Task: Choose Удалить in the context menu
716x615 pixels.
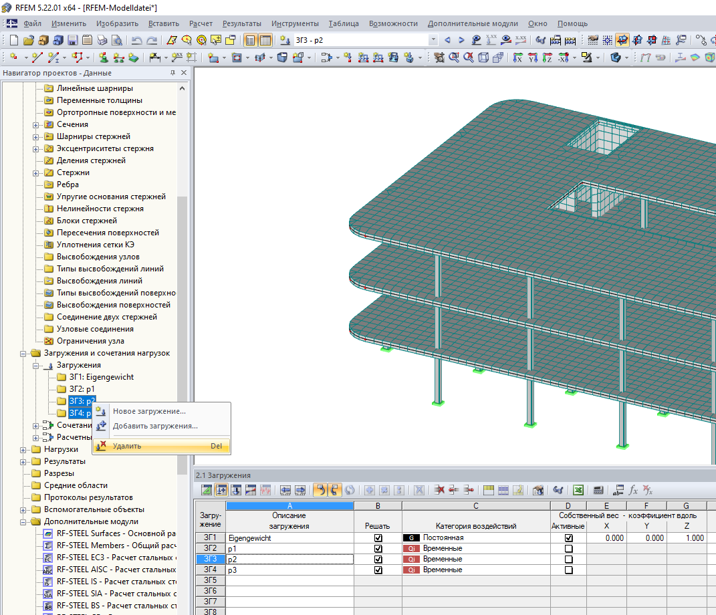Action: 162,446
